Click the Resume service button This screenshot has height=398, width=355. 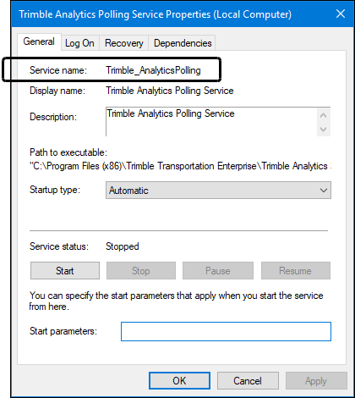[x=296, y=271]
